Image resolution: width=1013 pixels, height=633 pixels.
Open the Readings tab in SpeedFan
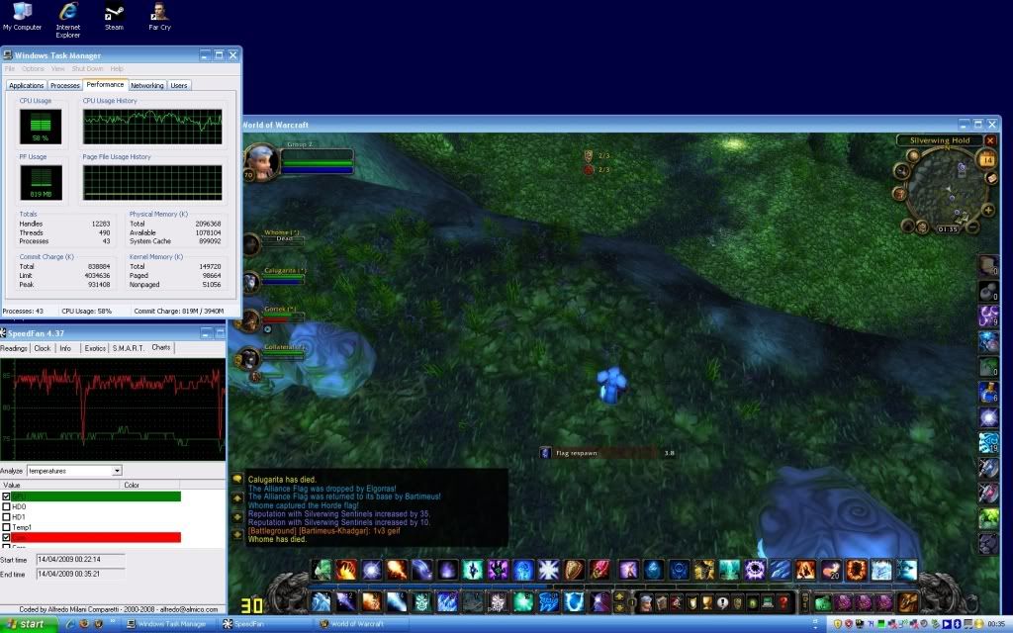coord(14,348)
